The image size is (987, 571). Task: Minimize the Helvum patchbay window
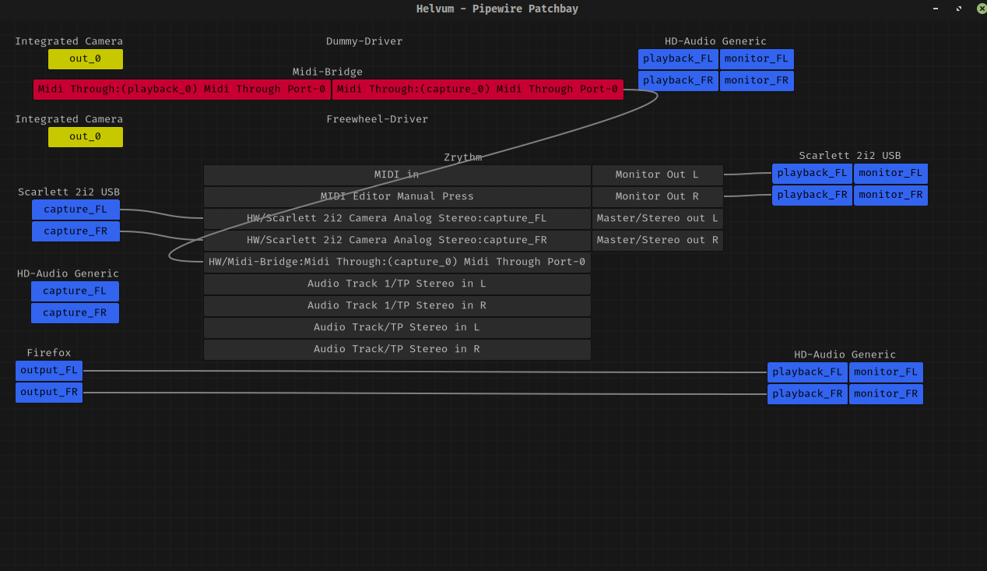tap(936, 9)
